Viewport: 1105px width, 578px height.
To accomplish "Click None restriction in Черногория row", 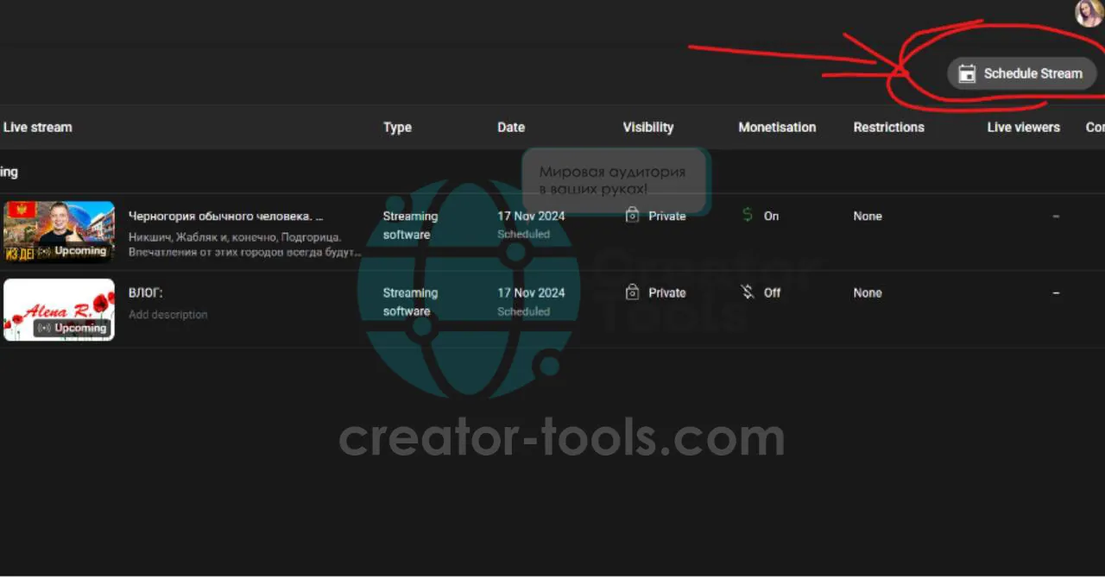I will [868, 216].
